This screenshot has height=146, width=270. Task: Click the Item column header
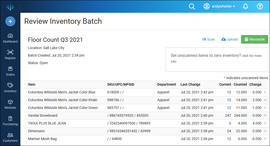click(x=31, y=84)
